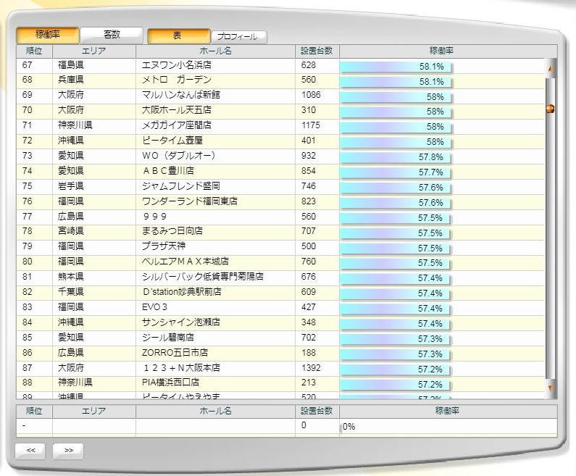The image size is (576, 476).
Task: Select row １２３＋Ｎ大阪本店
Action: tap(280, 368)
